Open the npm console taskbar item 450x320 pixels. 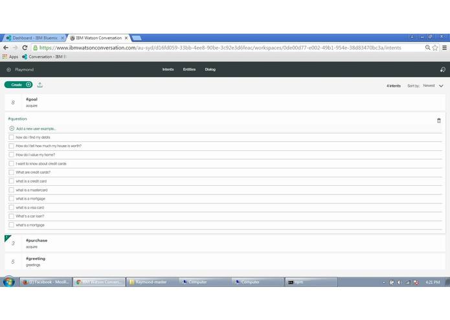(x=311, y=282)
